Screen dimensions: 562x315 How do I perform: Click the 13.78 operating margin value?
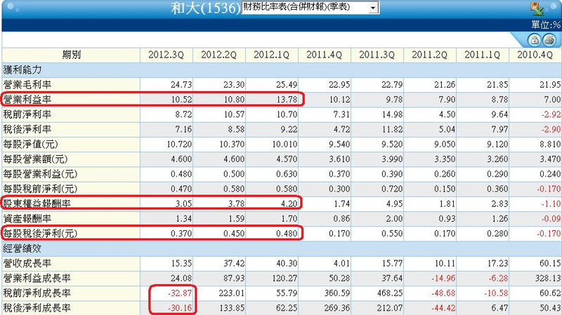point(287,100)
